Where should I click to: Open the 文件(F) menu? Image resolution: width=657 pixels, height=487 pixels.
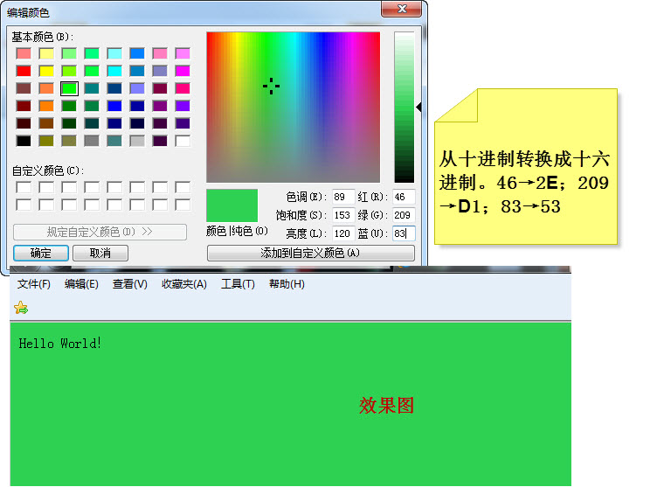pyautogui.click(x=34, y=284)
